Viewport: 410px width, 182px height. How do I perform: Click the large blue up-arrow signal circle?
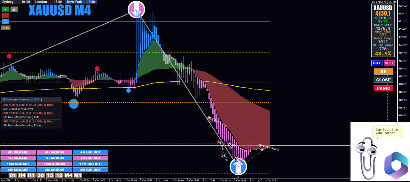click(x=238, y=167)
